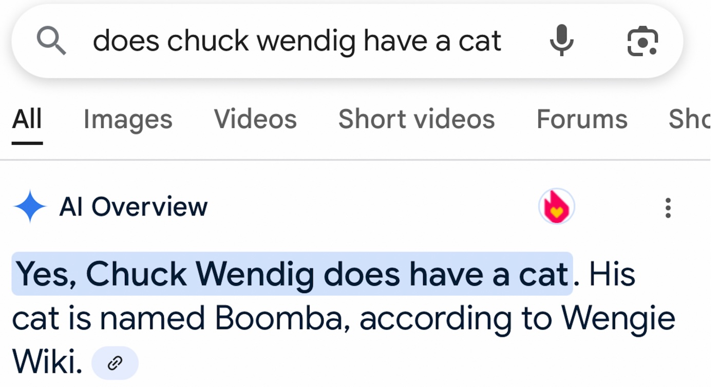Image resolution: width=719 pixels, height=387 pixels.
Task: Click the words "Wengie Wiki" in the answer
Action: coord(618,319)
